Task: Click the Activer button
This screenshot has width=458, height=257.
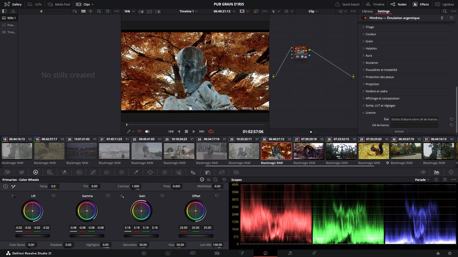Action: [399, 131]
